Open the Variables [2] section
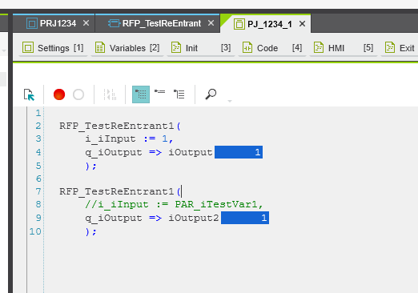Screen dimensions: 418x293 127,48
